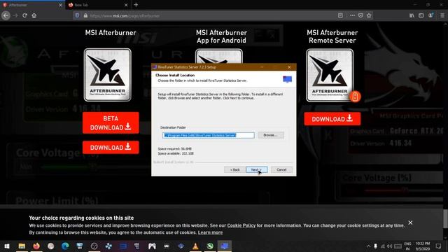Click Next in the RivaTuner setup dialog
448x252 pixels.
tap(257, 169)
